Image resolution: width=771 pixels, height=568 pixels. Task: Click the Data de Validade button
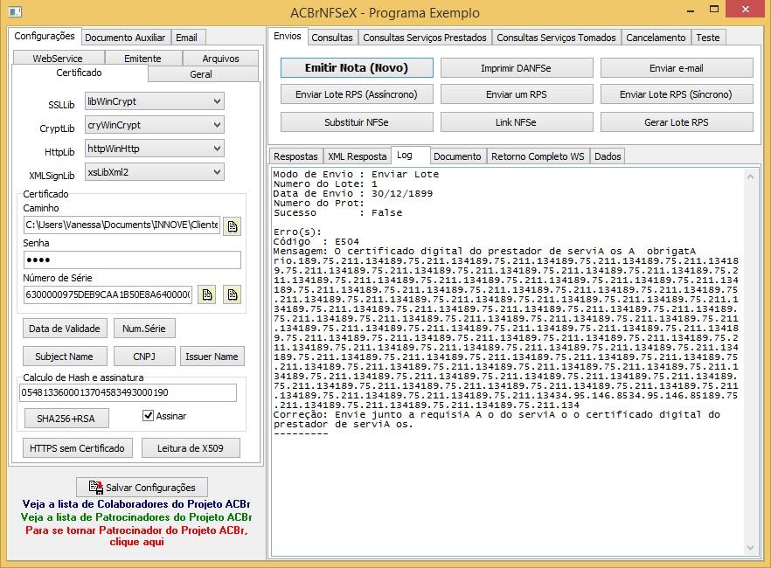pos(65,329)
